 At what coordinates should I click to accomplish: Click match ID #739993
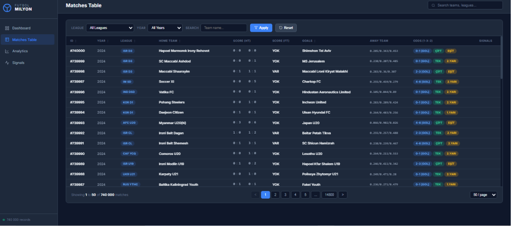[77, 123]
